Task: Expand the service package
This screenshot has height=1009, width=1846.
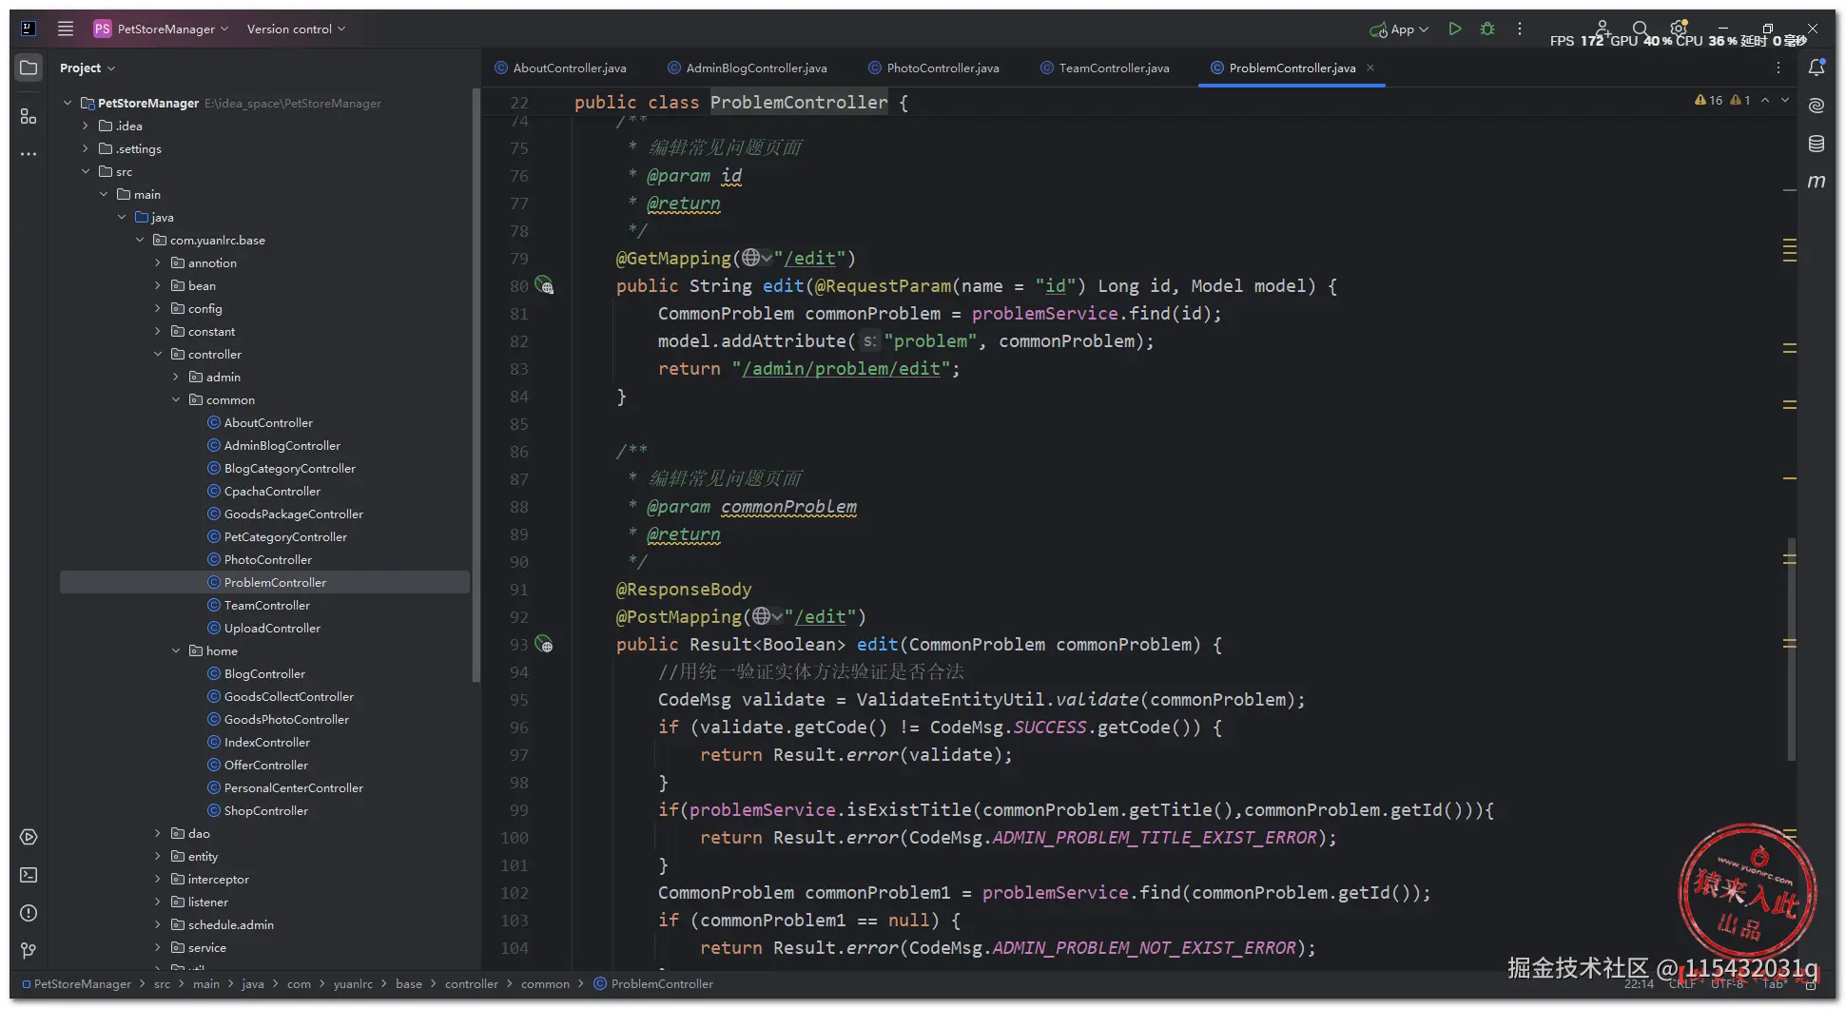Action: pyautogui.click(x=158, y=947)
